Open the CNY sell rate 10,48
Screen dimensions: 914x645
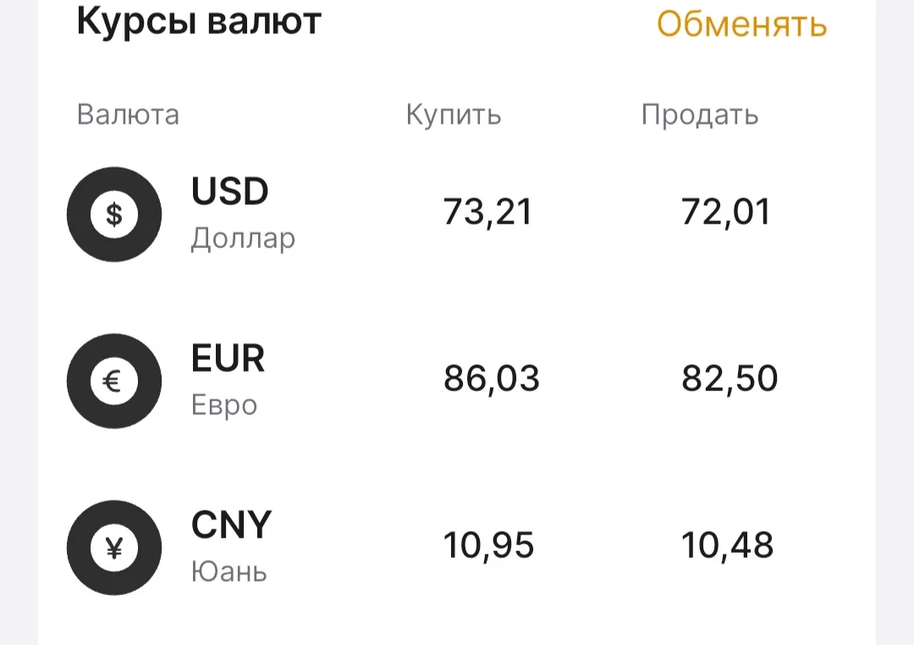click(728, 545)
